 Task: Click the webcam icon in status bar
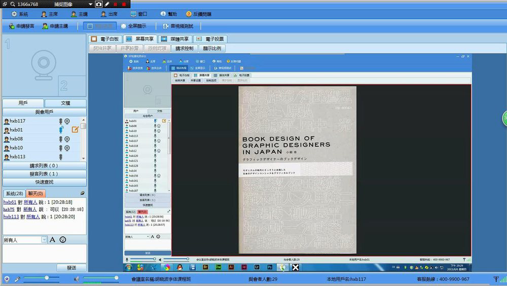[7, 279]
